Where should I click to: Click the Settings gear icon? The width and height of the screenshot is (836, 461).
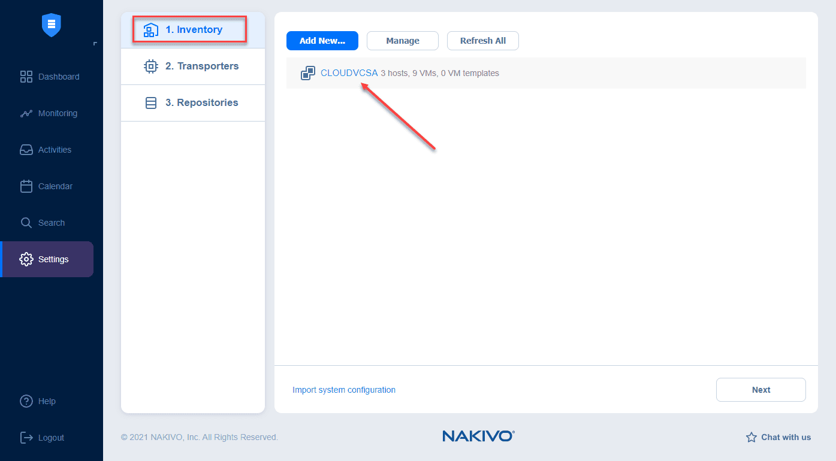[26, 259]
